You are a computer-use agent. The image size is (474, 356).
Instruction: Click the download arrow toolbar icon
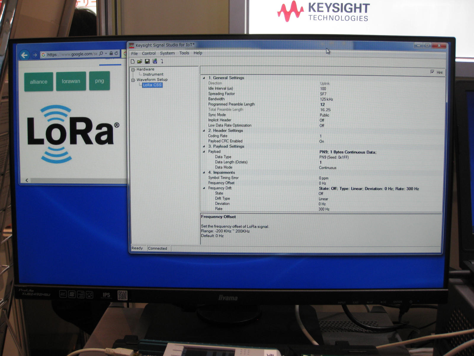tap(162, 61)
